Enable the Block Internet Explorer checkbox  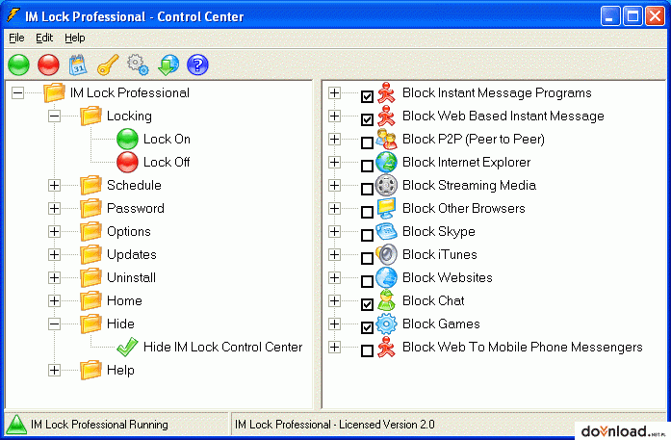[367, 166]
